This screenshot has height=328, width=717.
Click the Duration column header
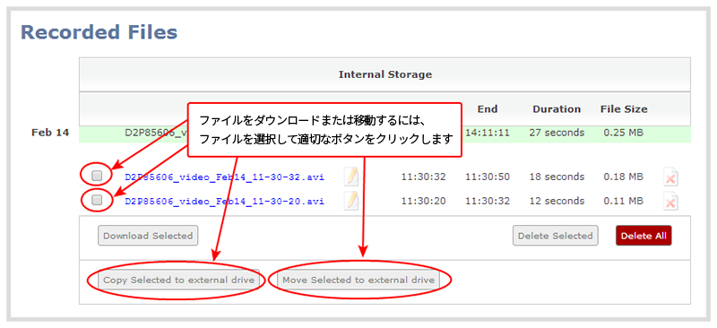(557, 109)
